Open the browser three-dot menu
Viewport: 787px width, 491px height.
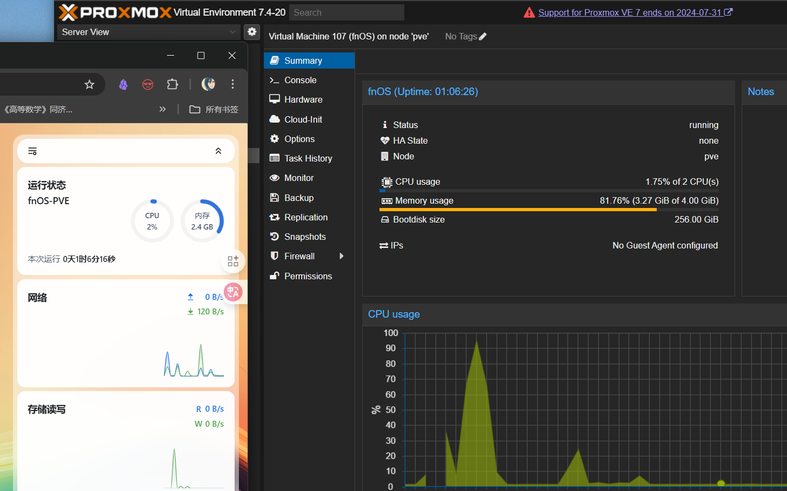[233, 84]
